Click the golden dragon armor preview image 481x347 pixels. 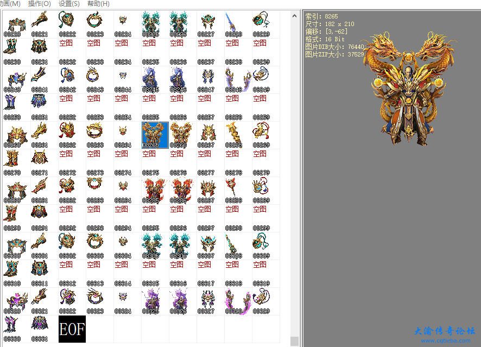(x=408, y=89)
